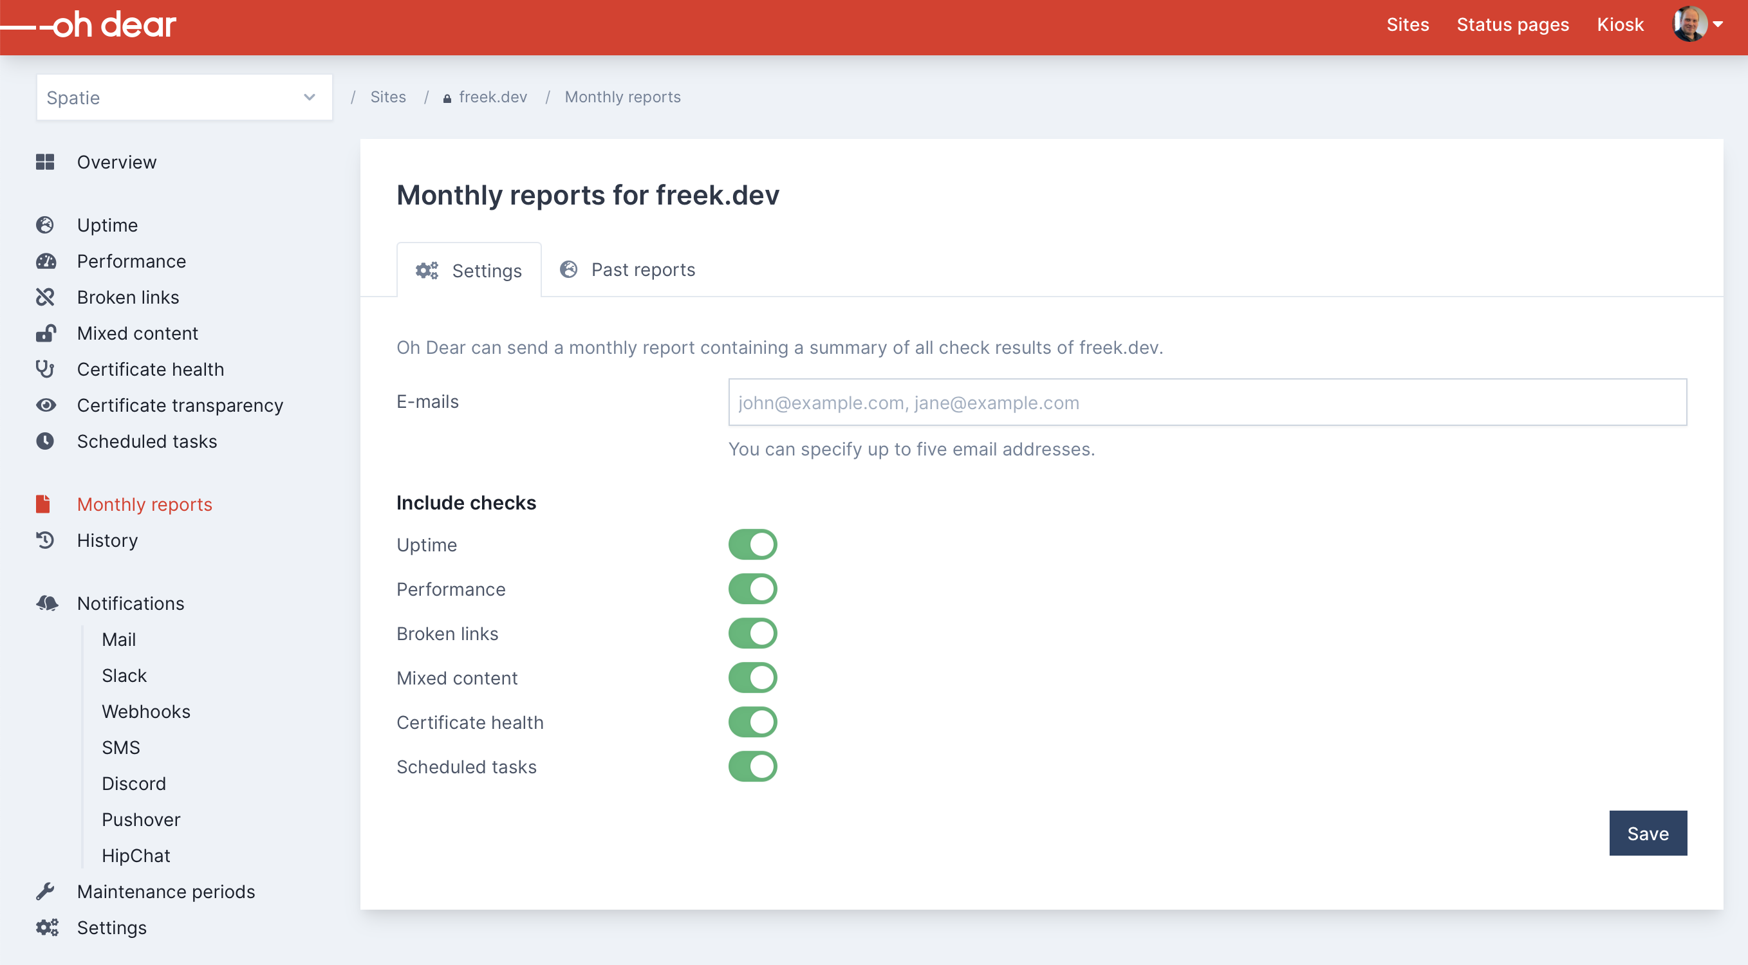
Task: Click the Save button
Action: tap(1648, 832)
